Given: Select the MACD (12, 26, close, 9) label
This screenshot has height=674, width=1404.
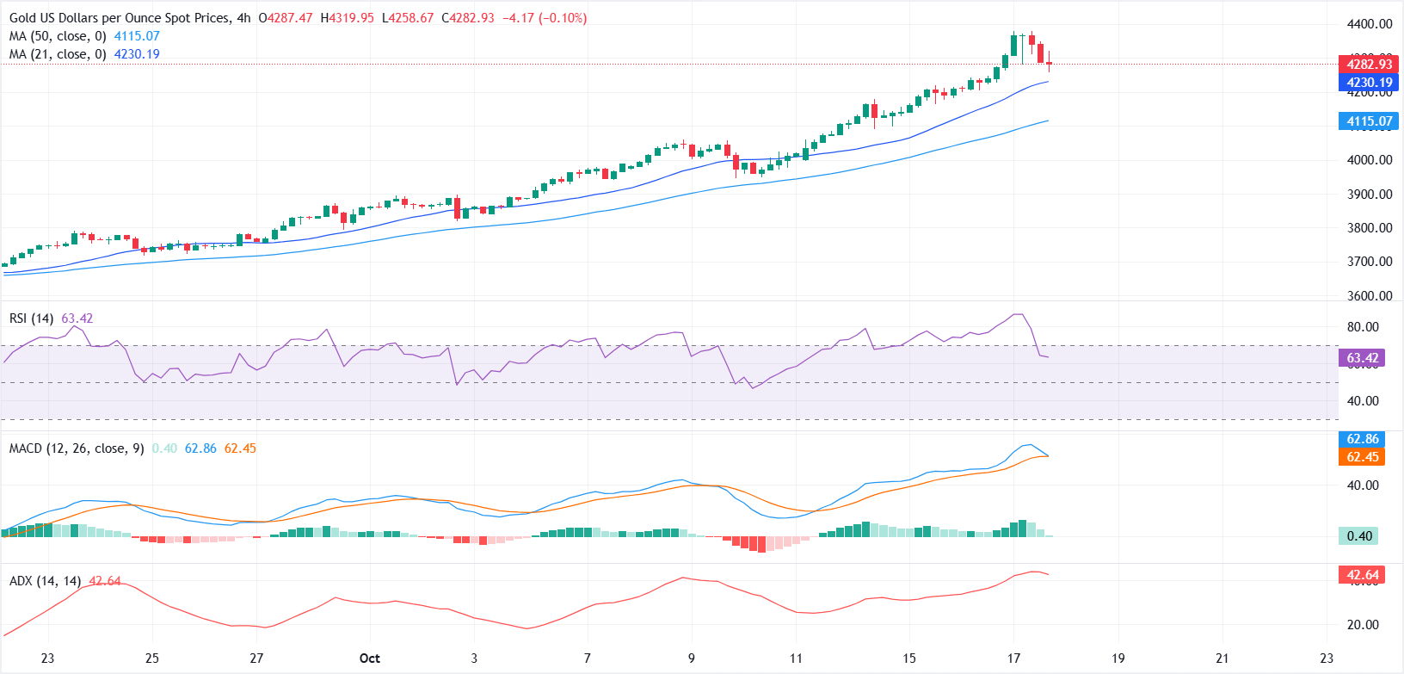Looking at the screenshot, I should coord(77,448).
